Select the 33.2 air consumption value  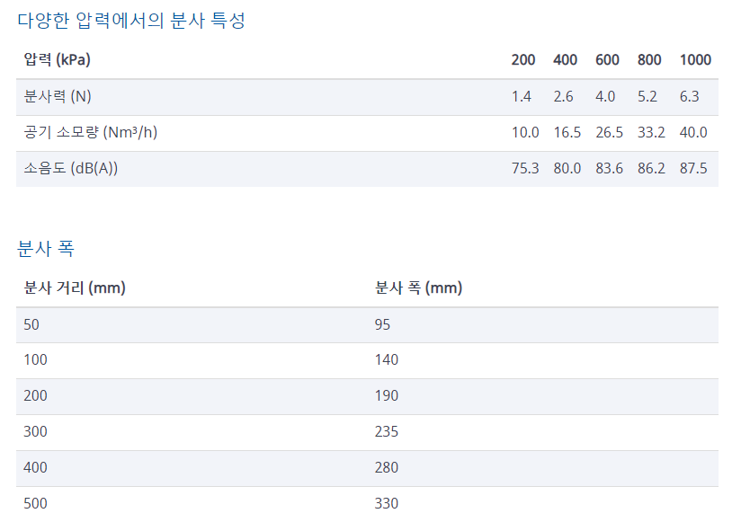coord(651,133)
